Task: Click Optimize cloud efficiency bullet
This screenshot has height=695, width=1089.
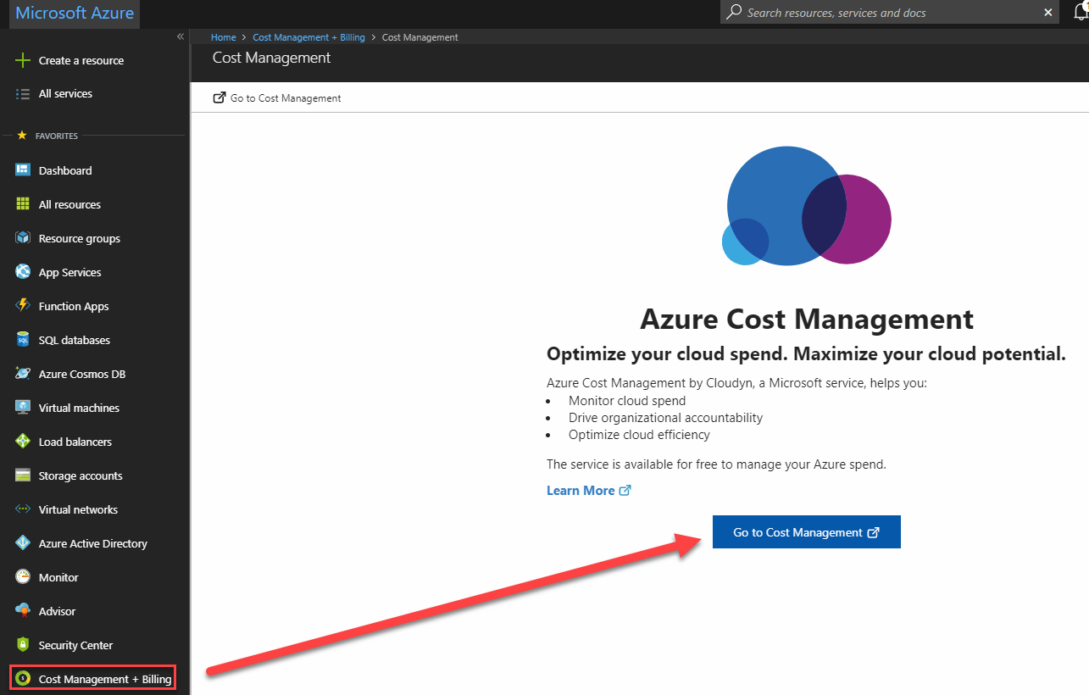Action: (639, 435)
